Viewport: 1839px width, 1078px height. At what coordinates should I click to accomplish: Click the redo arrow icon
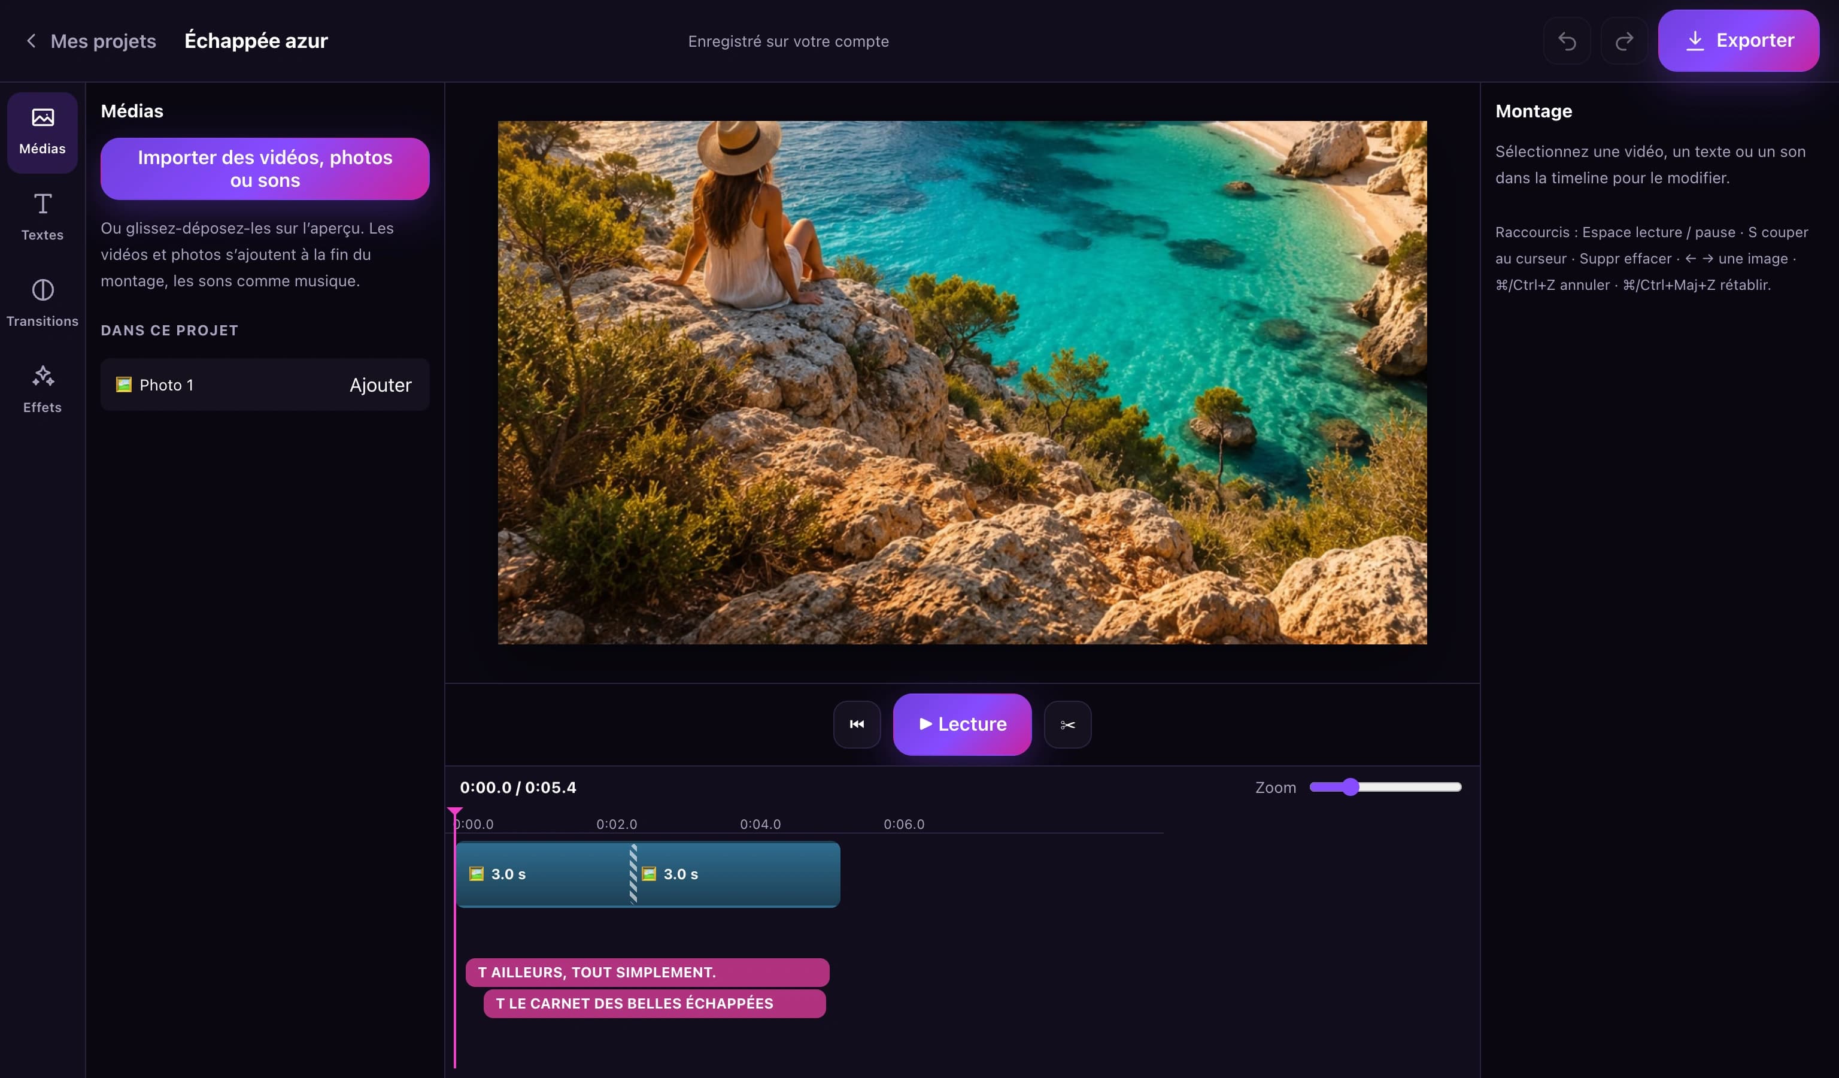pyautogui.click(x=1623, y=41)
